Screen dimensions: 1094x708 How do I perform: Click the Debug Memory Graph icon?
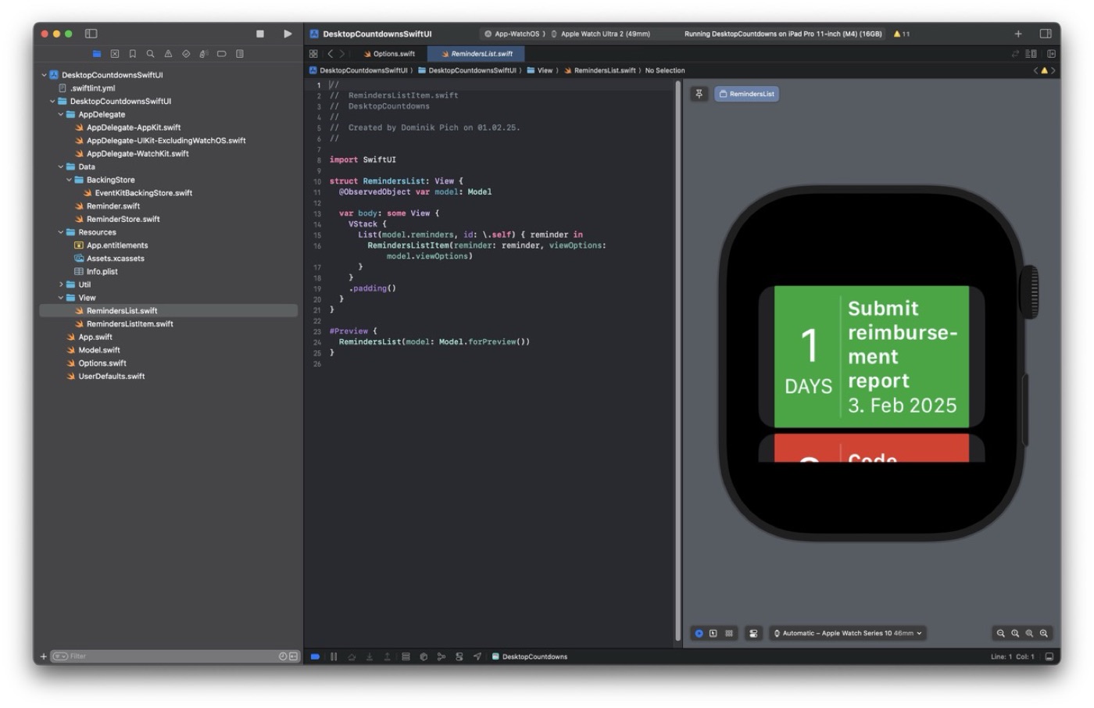442,656
